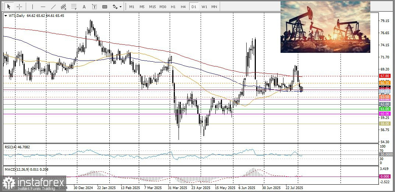395x192 pixels.
Task: Open the Arrows objects tool
Action: (115, 7)
